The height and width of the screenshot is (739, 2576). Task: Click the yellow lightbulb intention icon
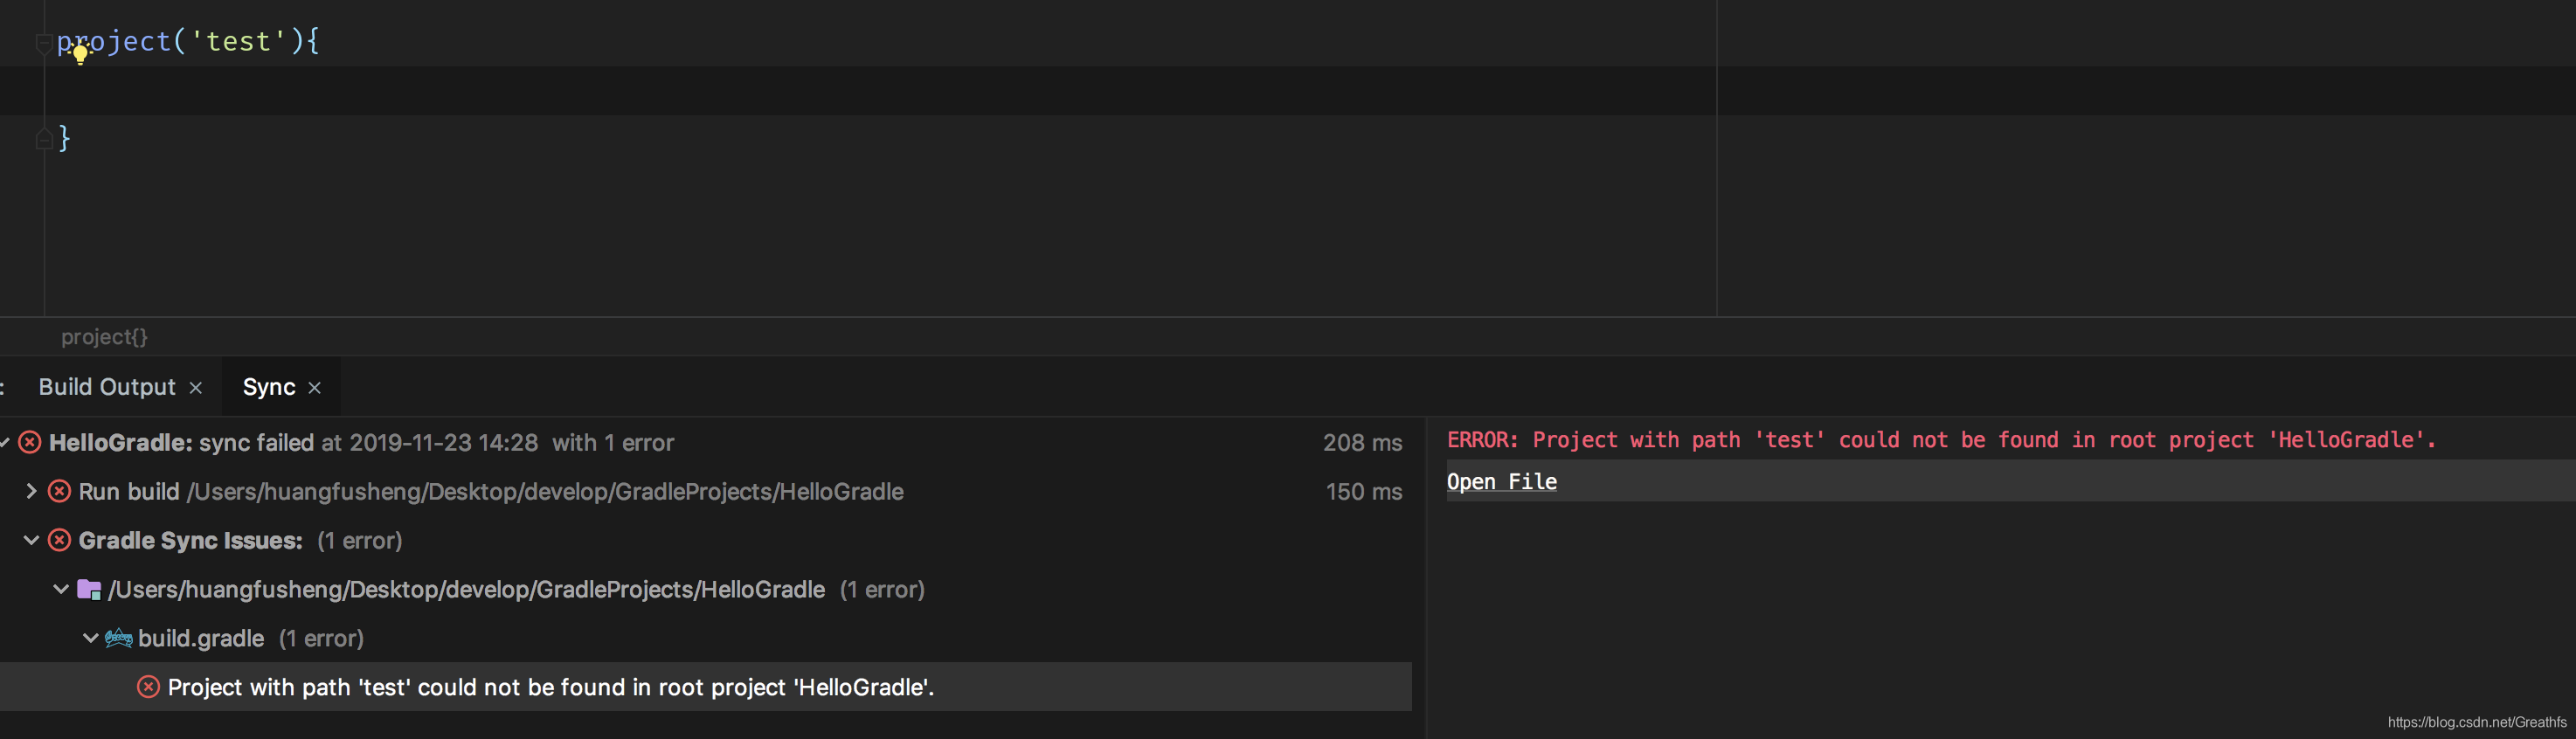[x=81, y=54]
